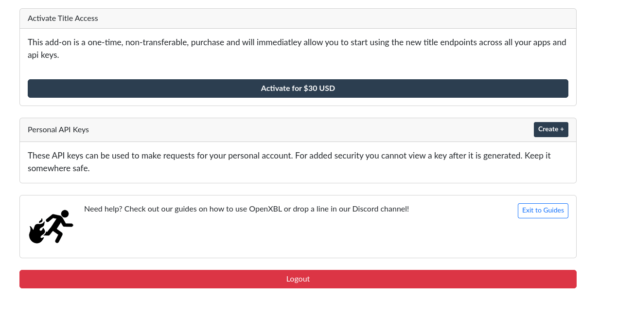Viewport: 617px width, 319px height.
Task: Click "Keep it somewhere safe" sentence ending
Action: 58,169
